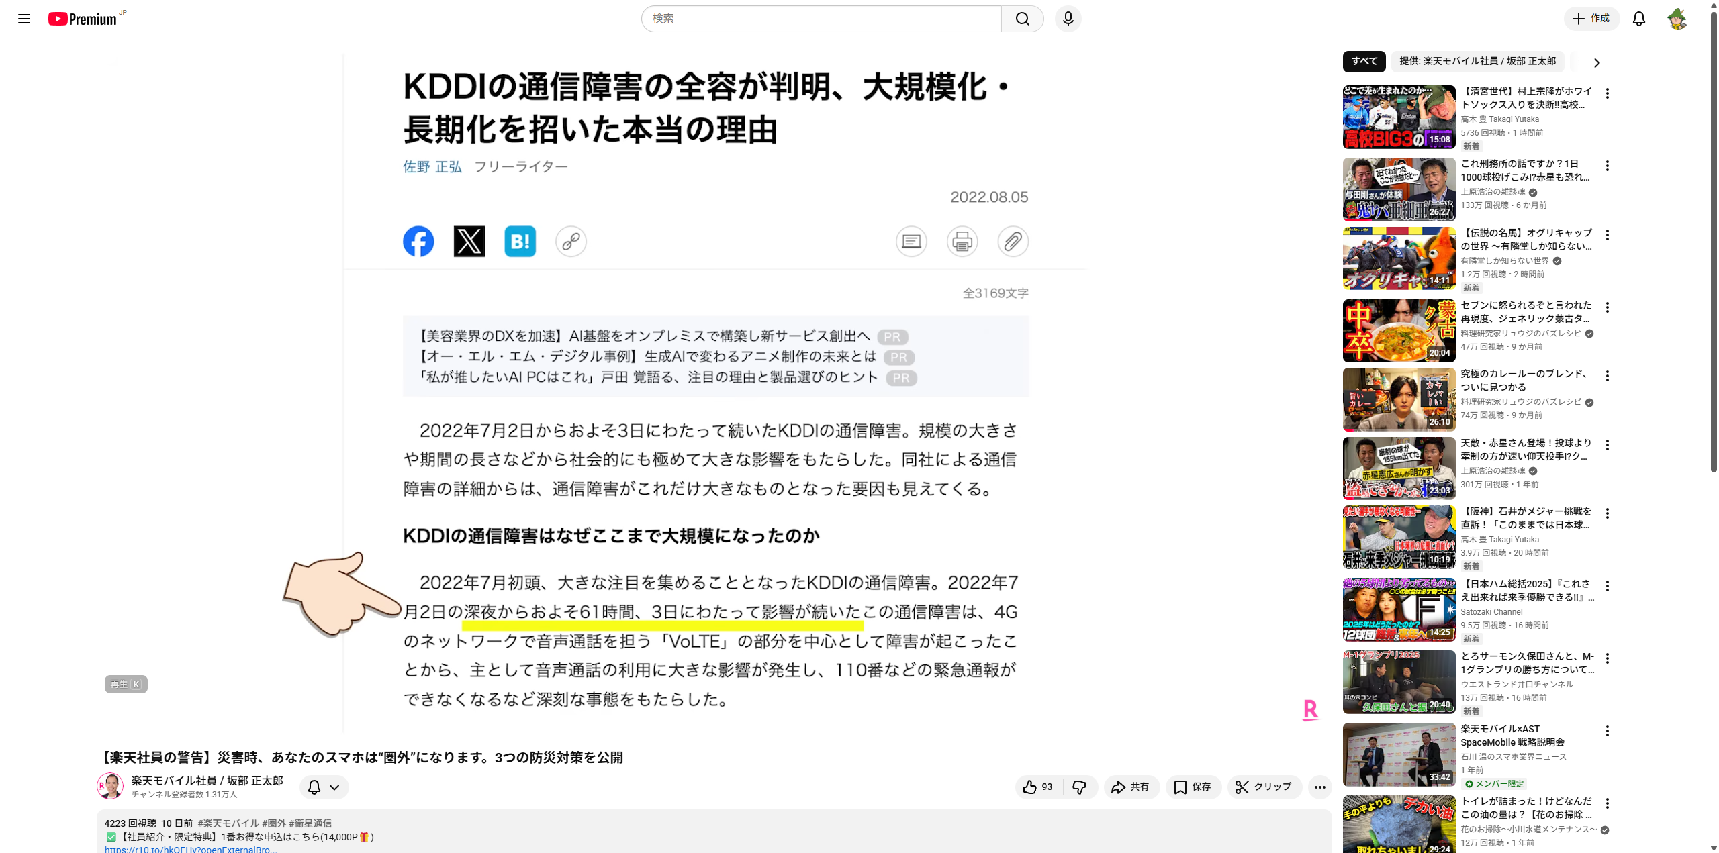Viewport: 1719px width, 853px height.
Task: Open options for 楽天モバイル×AST video
Action: tap(1607, 731)
